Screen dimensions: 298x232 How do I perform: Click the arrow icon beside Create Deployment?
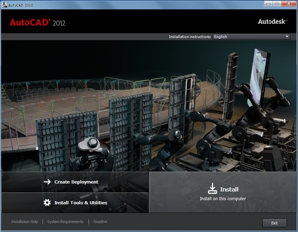pos(47,182)
